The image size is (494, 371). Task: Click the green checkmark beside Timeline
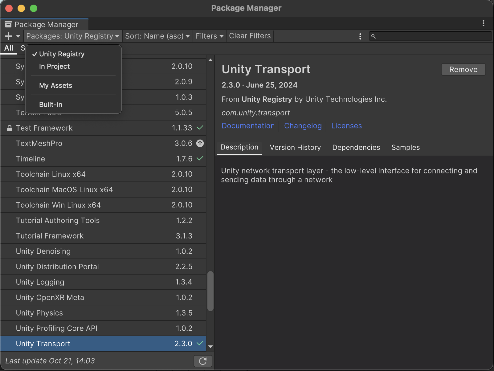[x=200, y=159]
